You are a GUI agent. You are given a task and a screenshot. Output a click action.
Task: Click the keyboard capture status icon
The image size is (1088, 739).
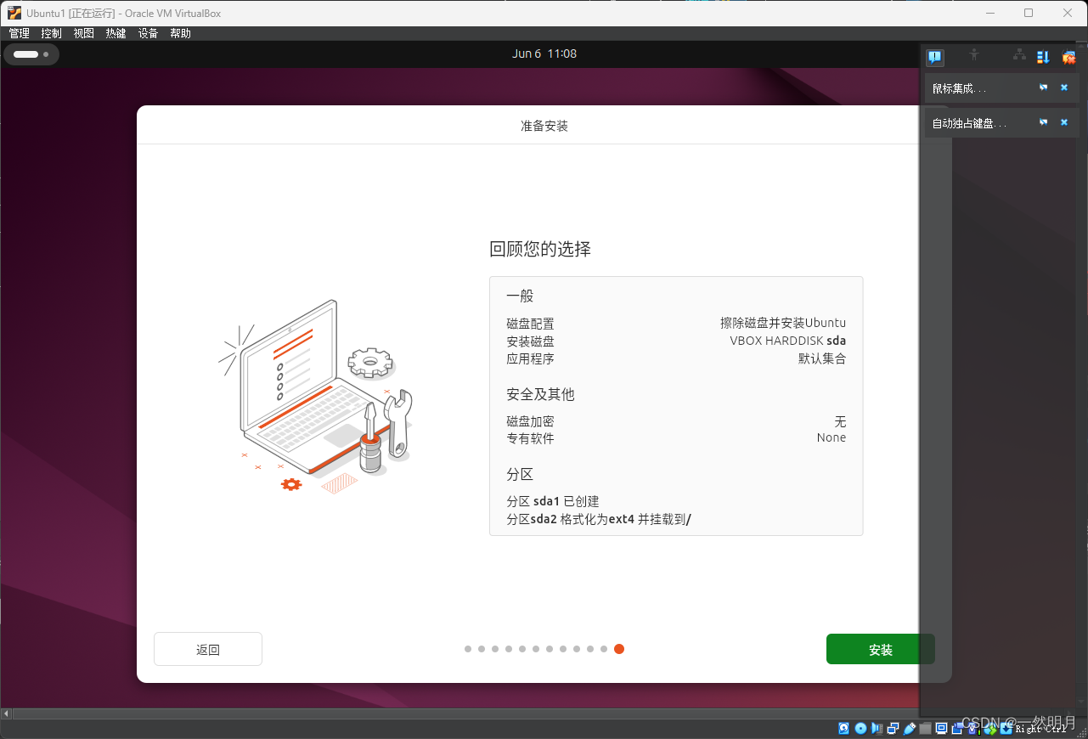[1005, 728]
